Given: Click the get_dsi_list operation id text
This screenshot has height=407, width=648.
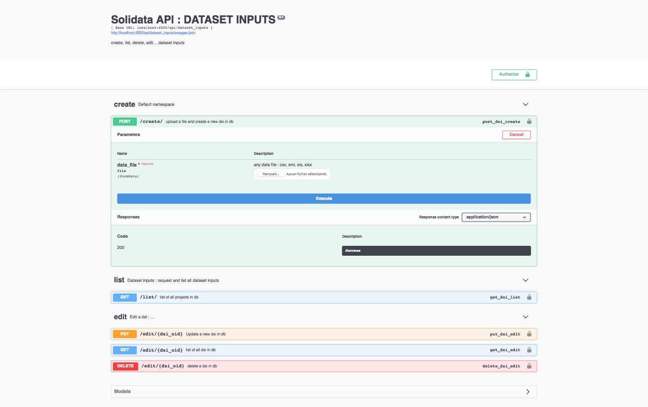Looking at the screenshot, I should point(505,297).
